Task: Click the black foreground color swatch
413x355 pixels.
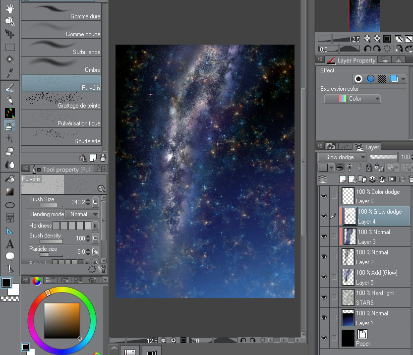Action: [6, 283]
